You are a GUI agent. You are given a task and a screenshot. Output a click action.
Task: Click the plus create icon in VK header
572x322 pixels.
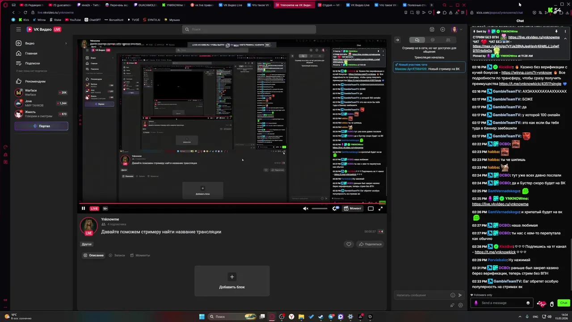coord(442,30)
